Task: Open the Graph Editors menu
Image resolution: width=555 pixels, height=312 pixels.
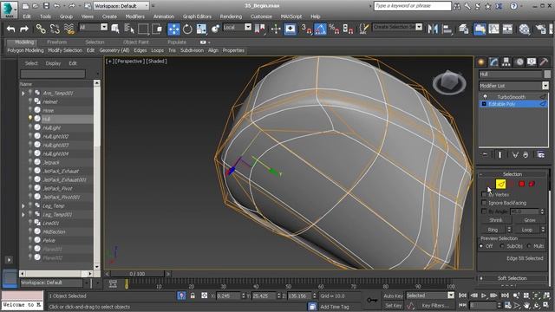Action: [x=197, y=16]
